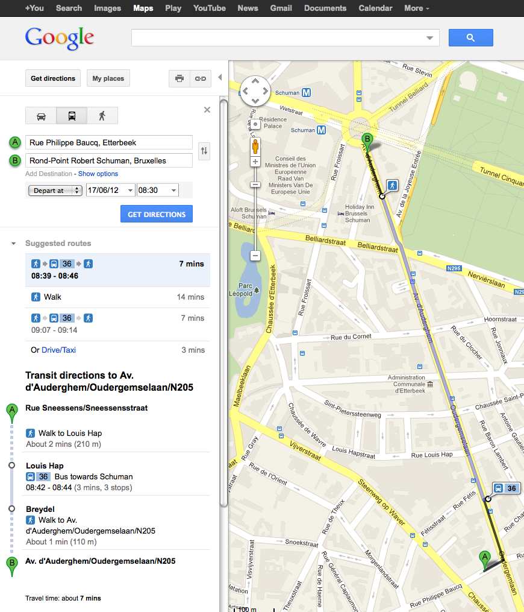This screenshot has width=524, height=612.
Task: Click destination field Rond-Point Robert Schuman
Action: [x=109, y=160]
